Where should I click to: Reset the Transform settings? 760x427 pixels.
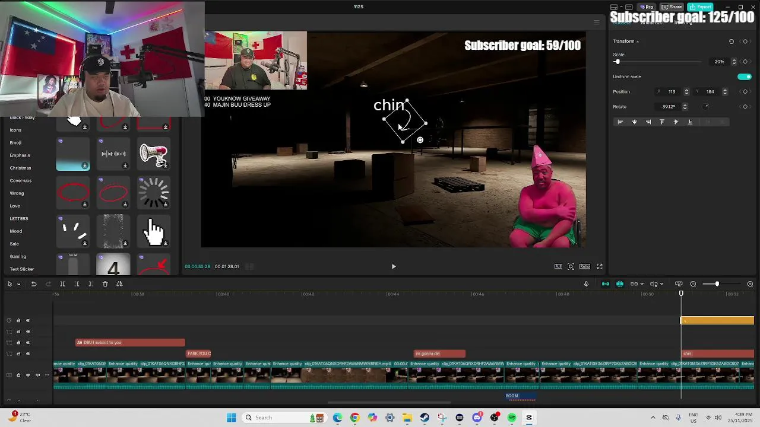click(x=731, y=42)
